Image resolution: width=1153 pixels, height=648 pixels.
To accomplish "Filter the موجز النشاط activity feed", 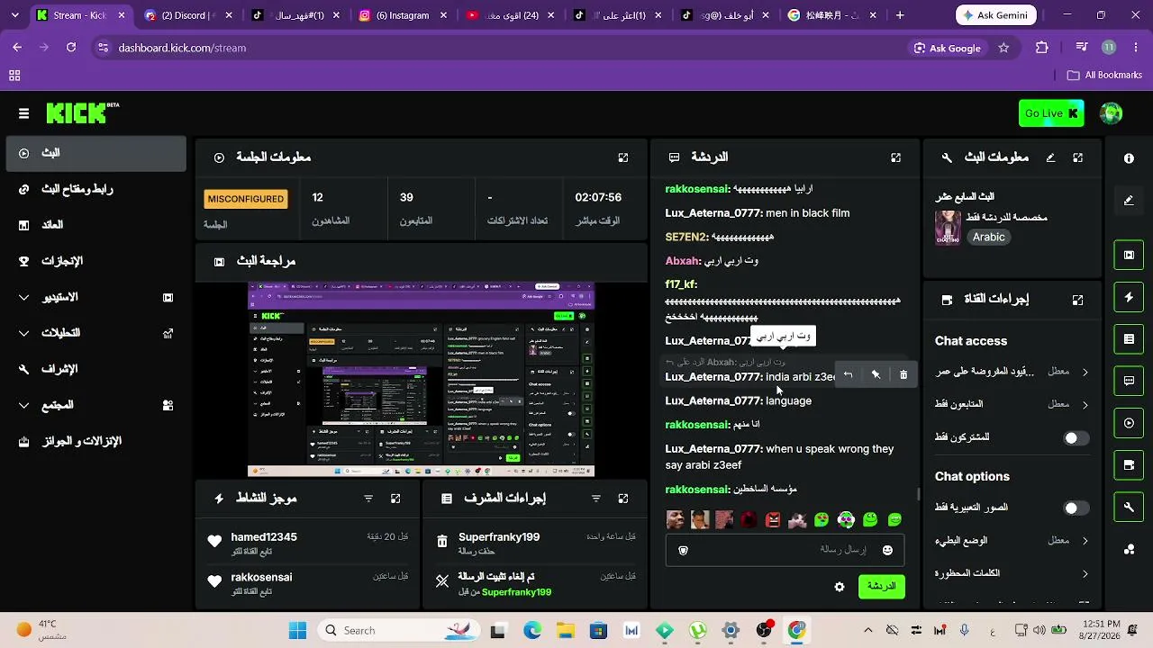I will [x=368, y=499].
